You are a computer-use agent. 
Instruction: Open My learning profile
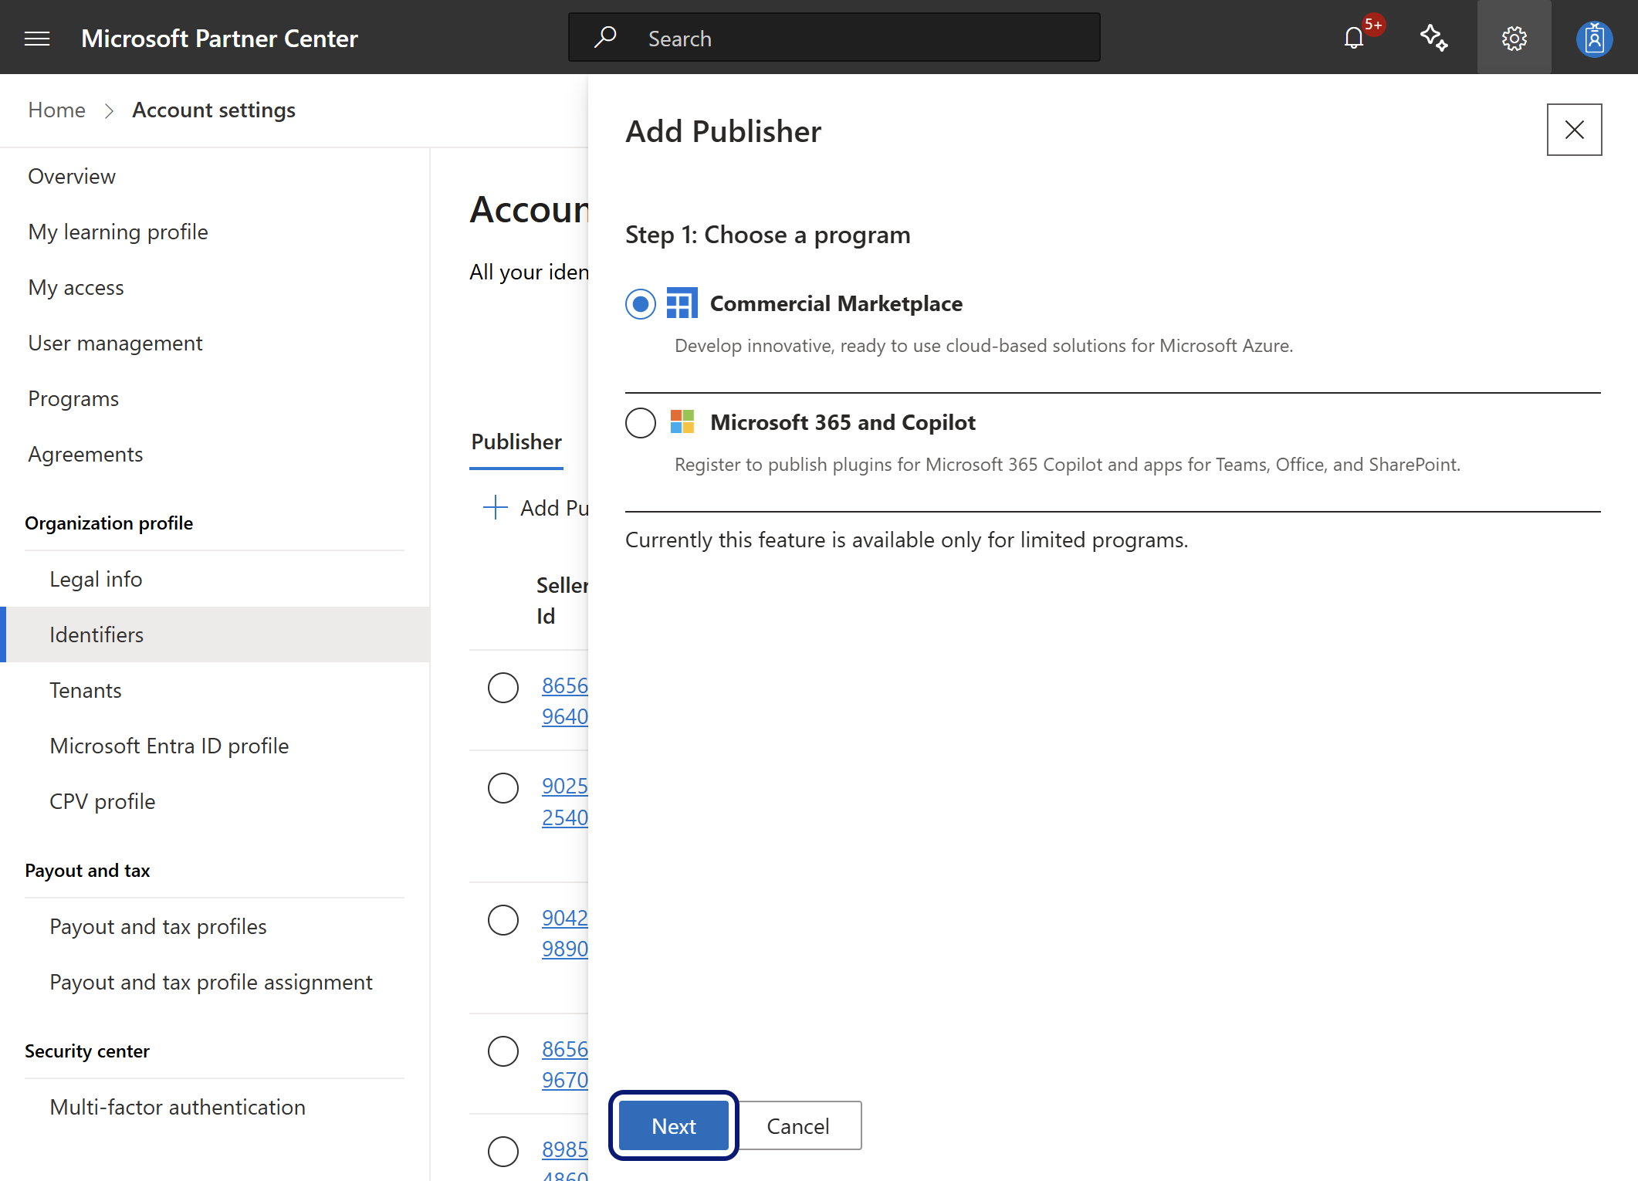coord(118,232)
